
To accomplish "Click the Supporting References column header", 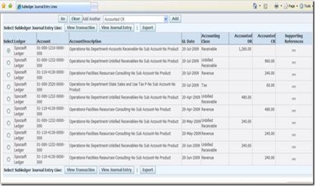I will pyautogui.click(x=294, y=39).
